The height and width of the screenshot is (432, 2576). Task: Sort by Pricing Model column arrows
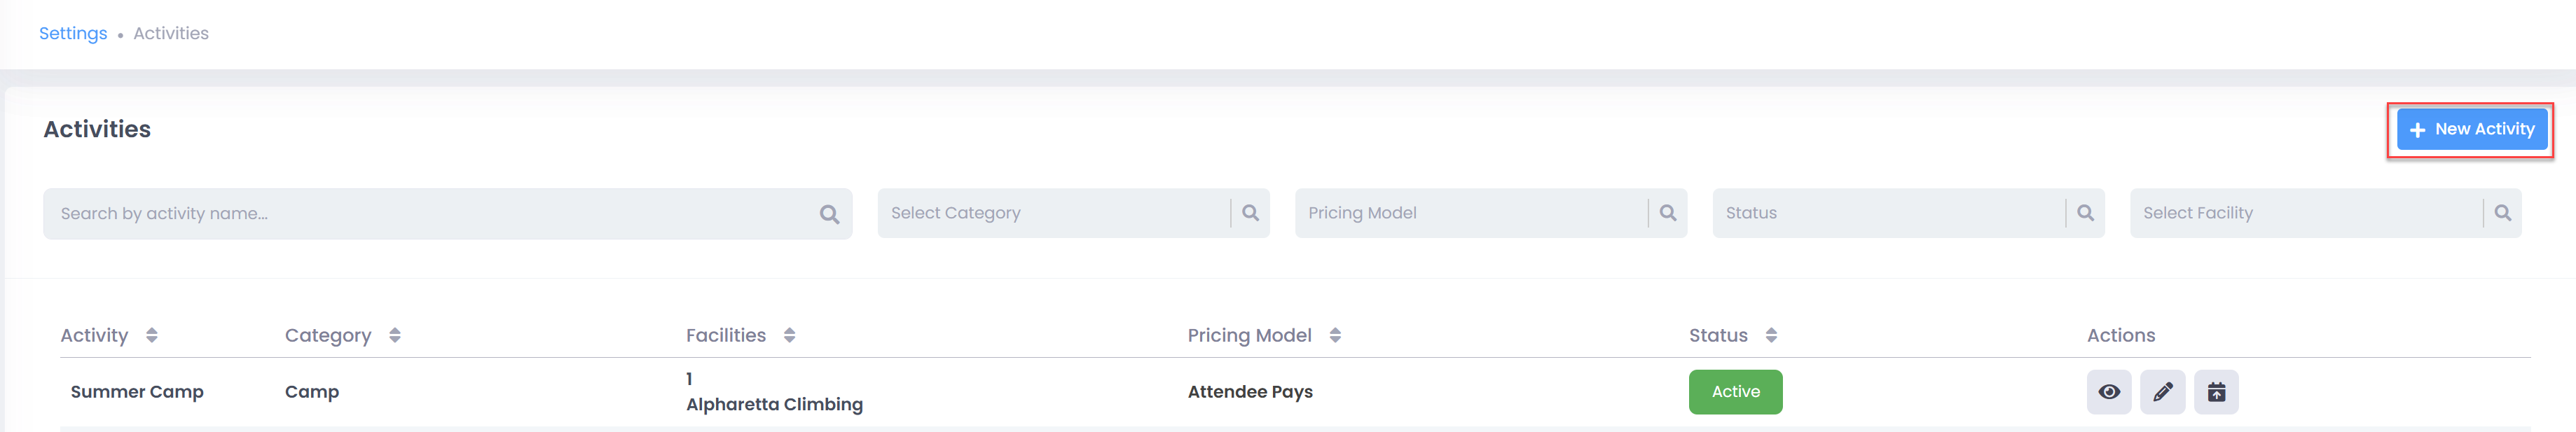click(x=1335, y=335)
